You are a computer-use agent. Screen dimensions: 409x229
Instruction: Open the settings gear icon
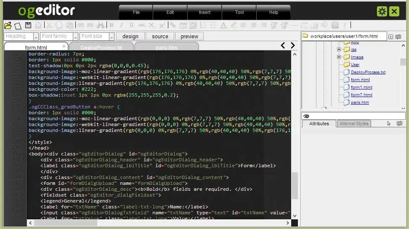(382, 11)
